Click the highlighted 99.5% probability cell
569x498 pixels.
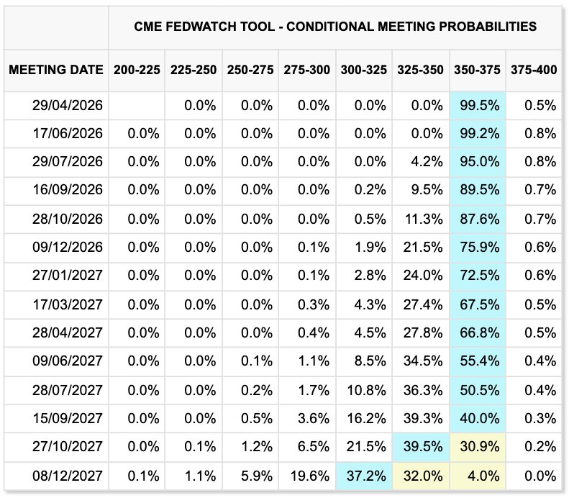click(x=478, y=105)
